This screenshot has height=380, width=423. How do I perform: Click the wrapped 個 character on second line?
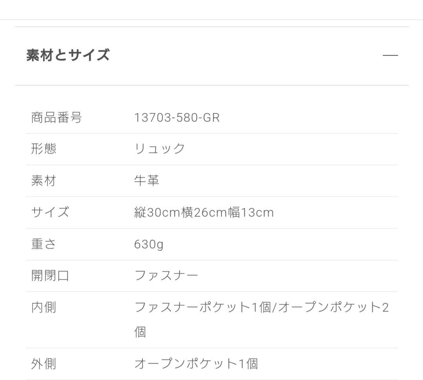click(140, 332)
